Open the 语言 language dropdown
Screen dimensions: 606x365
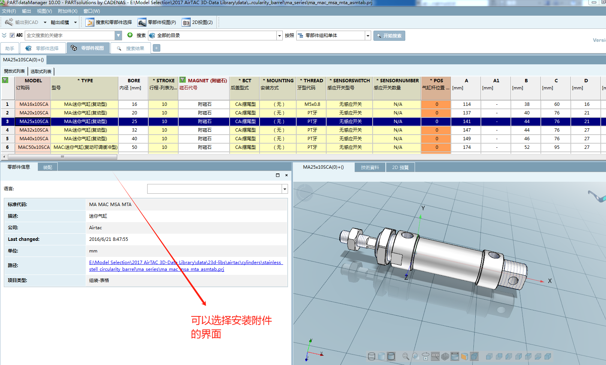285,189
